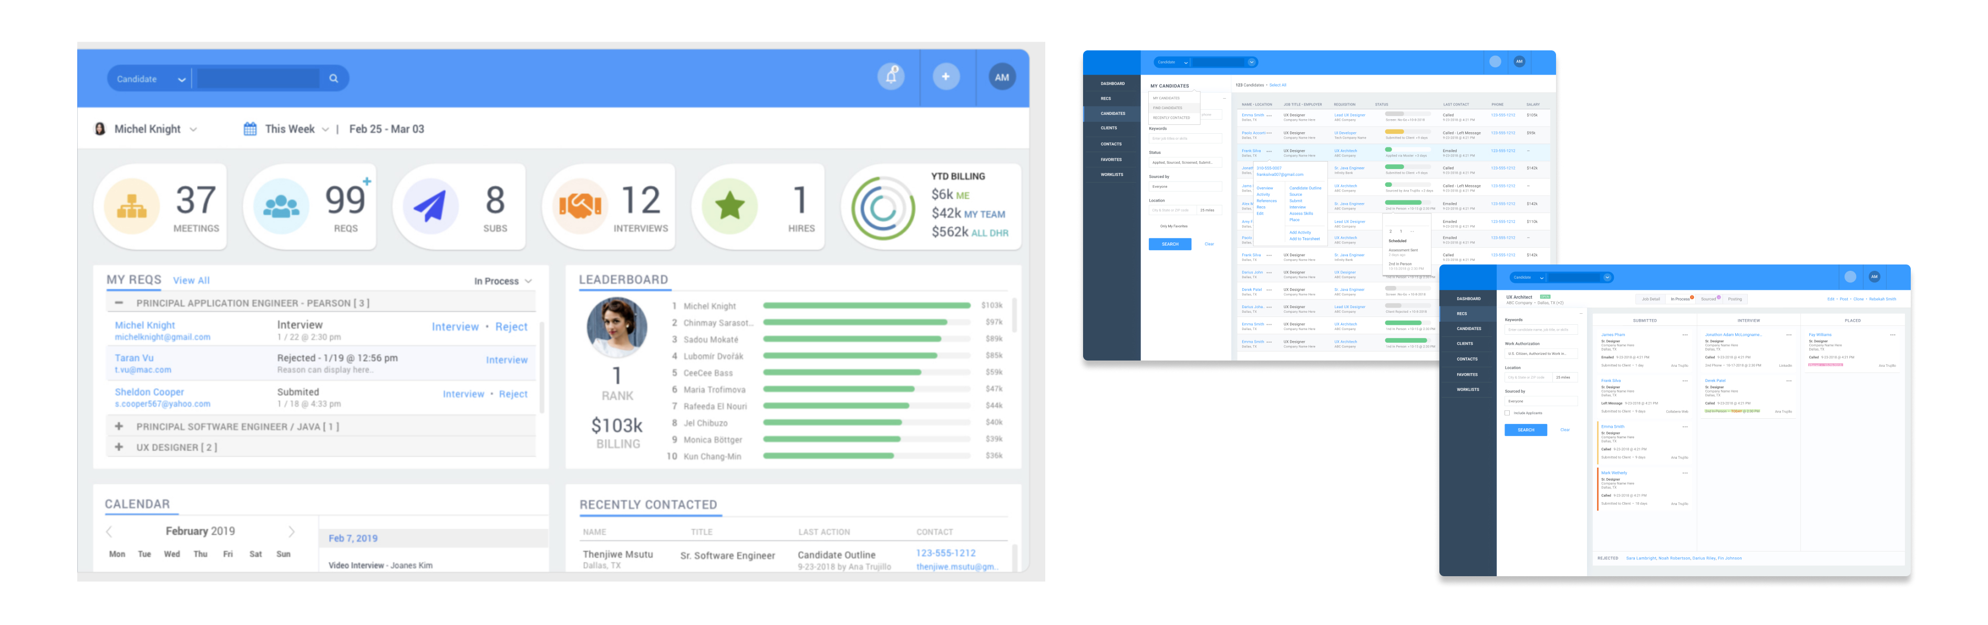The width and height of the screenshot is (1988, 625).
Task: Click the Interviews handshake icon
Action: coord(580,206)
